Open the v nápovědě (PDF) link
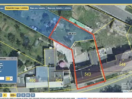The width and height of the screenshot is (132, 99). pos(82,98)
